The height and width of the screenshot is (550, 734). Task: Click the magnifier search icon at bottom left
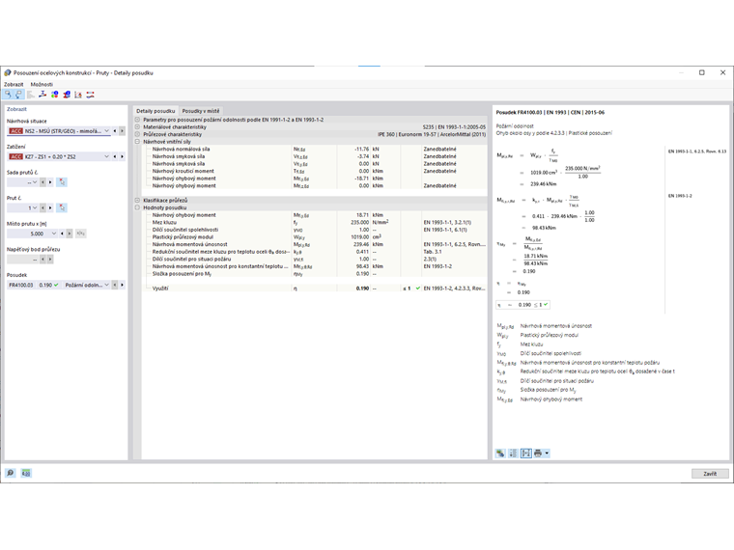click(11, 474)
